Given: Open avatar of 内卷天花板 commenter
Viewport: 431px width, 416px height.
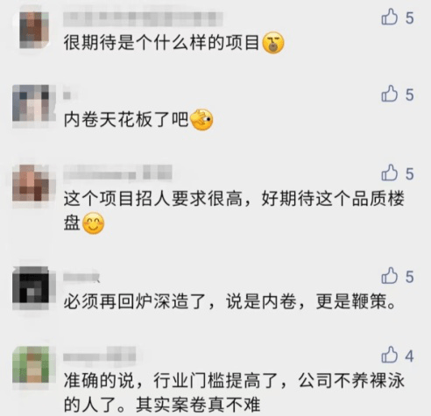Looking at the screenshot, I should click(x=34, y=103).
